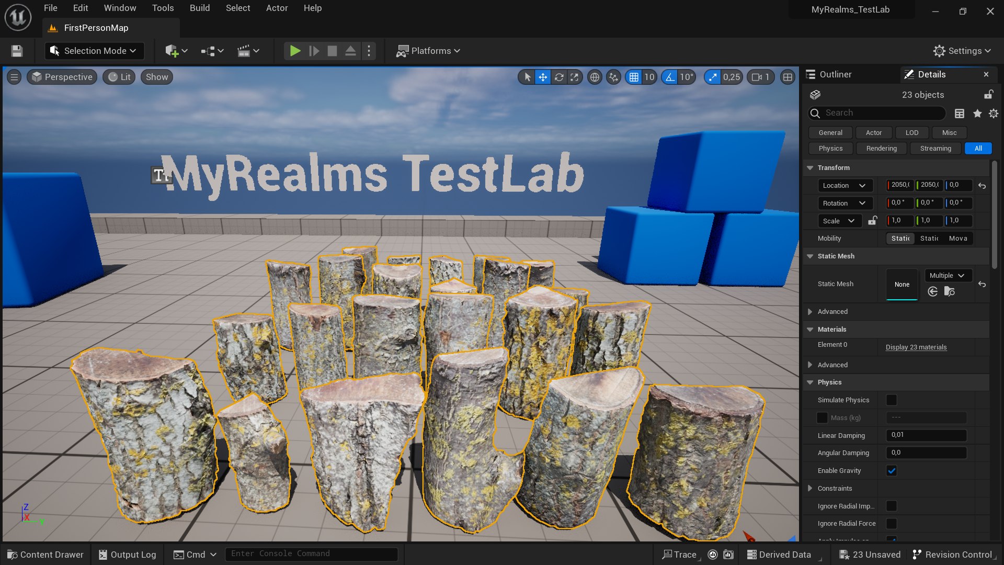The image size is (1004, 565).
Task: Enable the Simulate Physics checkbox
Action: pos(892,400)
